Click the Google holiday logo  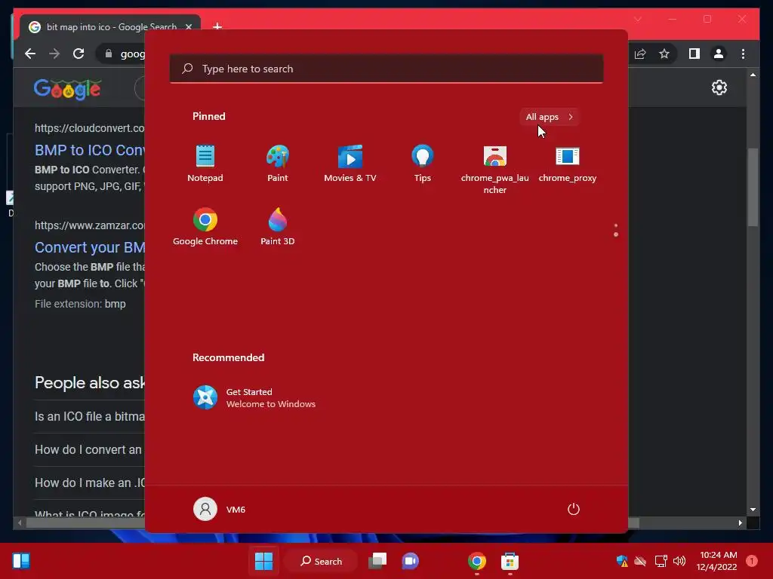(x=67, y=89)
